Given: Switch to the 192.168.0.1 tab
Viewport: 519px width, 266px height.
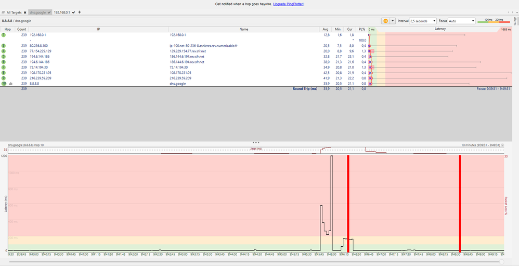Looking at the screenshot, I should pos(62,12).
